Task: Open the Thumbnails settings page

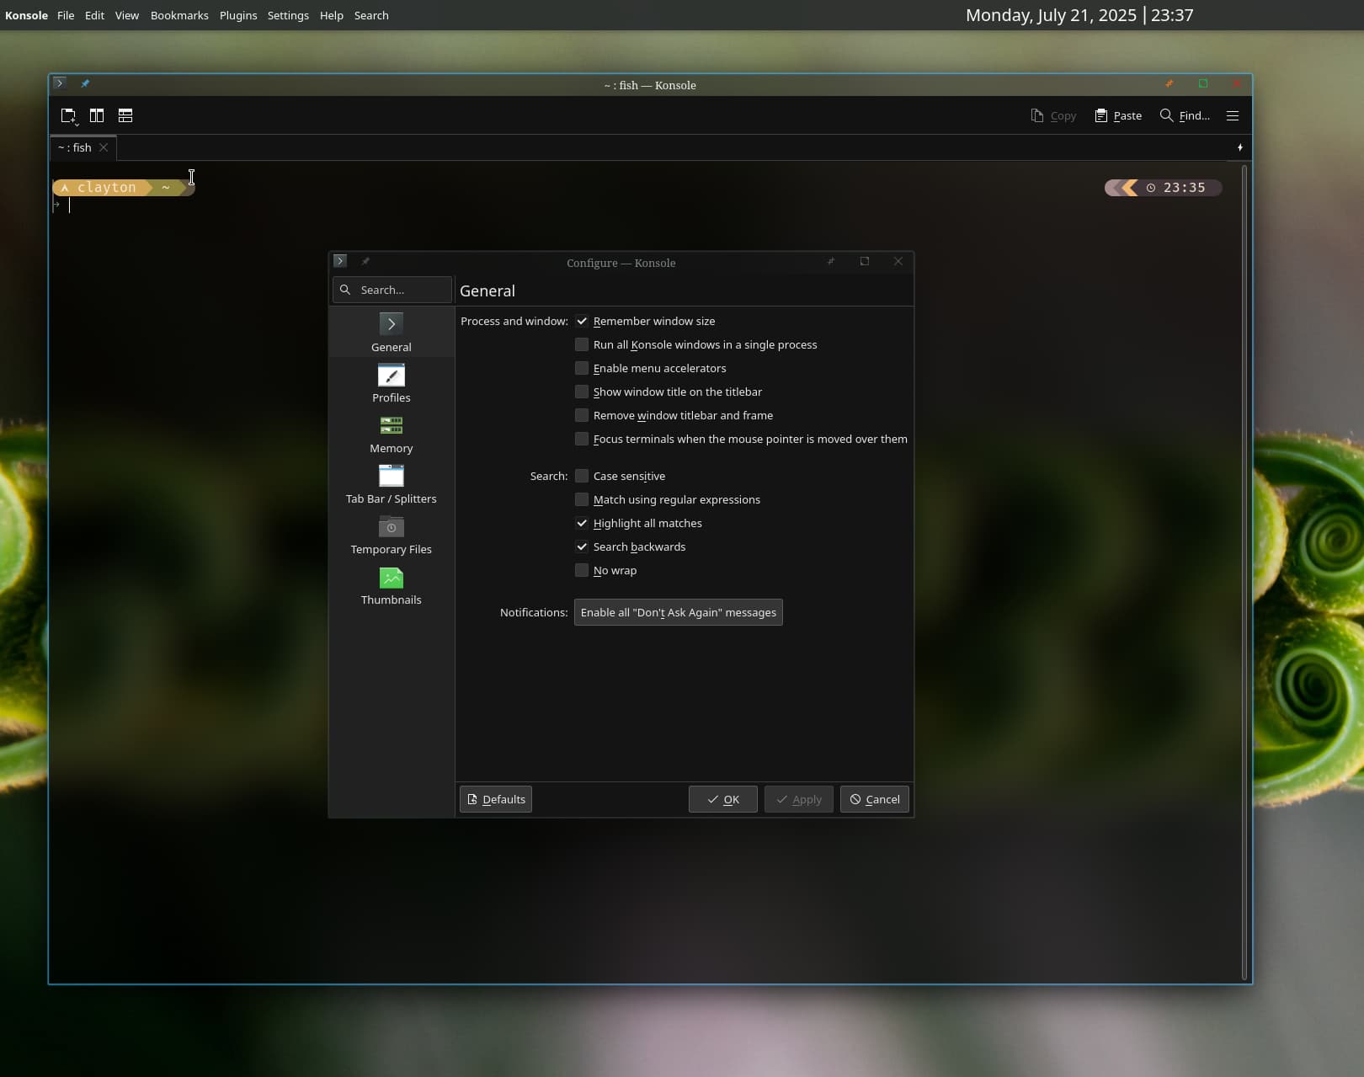Action: pyautogui.click(x=391, y=585)
